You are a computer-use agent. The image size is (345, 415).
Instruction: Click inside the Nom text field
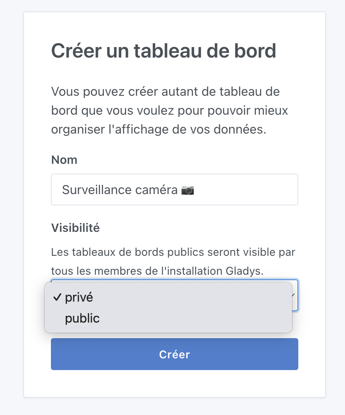(x=175, y=189)
